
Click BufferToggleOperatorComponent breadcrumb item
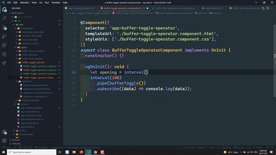(174, 13)
